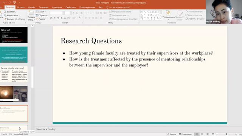
Task: Click Convert to SmartArt (Преобразовать в SmartArt)
Action: (123, 19)
